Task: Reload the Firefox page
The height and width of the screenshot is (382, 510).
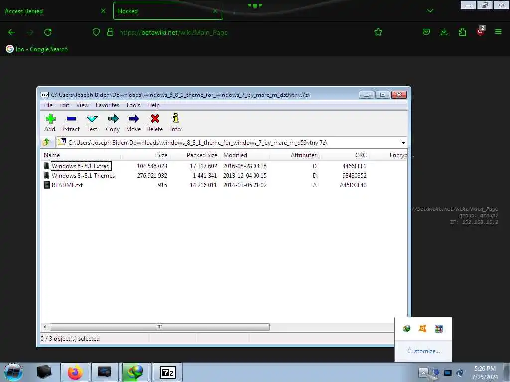Action: tap(48, 32)
